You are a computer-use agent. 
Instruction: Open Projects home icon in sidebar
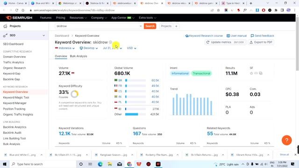tap(5, 26)
